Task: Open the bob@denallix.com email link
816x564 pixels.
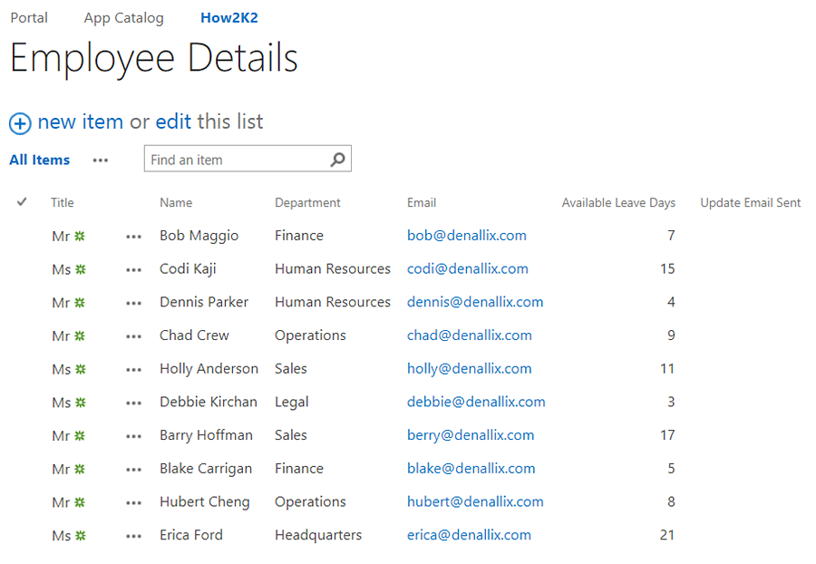Action: coord(467,236)
